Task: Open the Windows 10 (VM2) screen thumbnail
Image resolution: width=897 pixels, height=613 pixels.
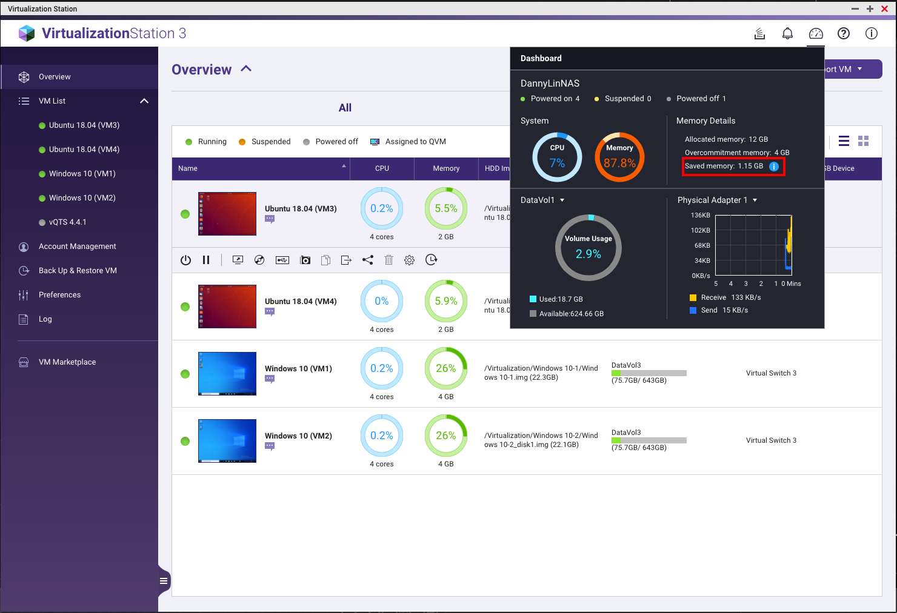Action: tap(227, 441)
